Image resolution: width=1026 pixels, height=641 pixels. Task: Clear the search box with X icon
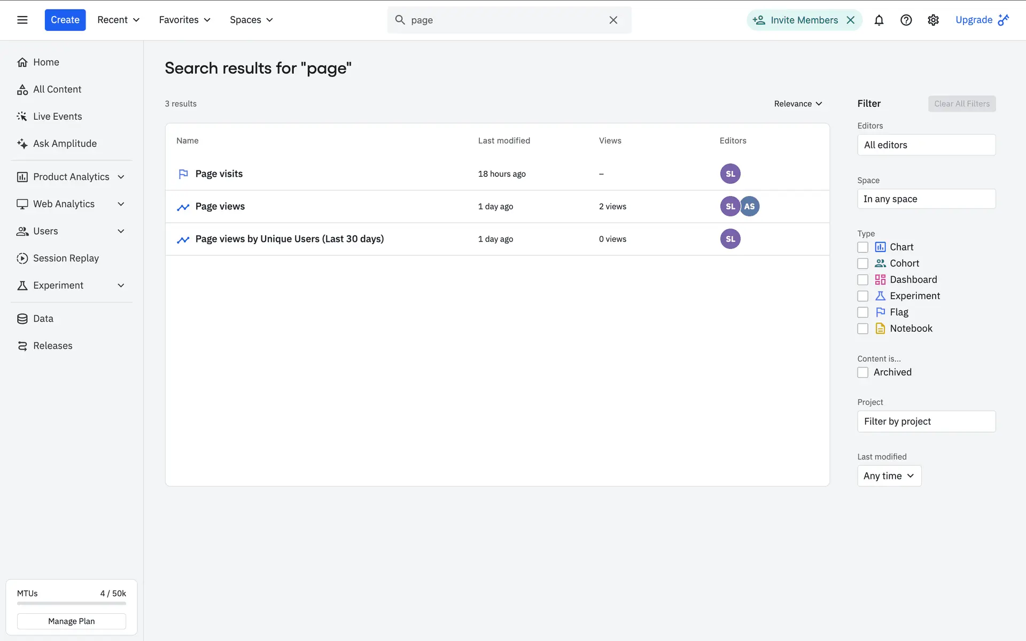[x=613, y=20]
